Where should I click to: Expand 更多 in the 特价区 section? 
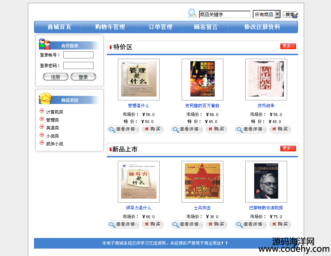point(288,46)
